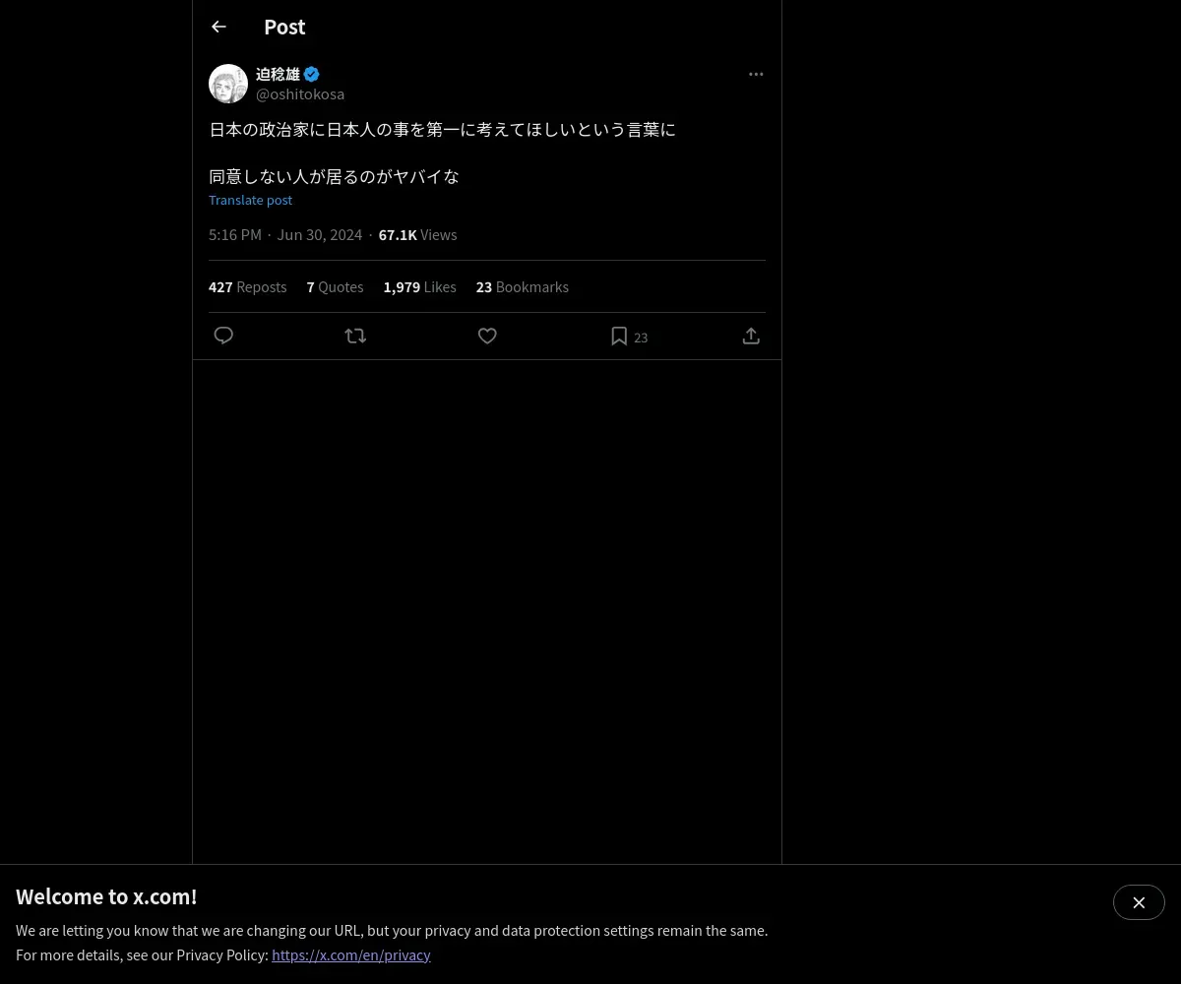Click the blue verified badge

point(312,74)
